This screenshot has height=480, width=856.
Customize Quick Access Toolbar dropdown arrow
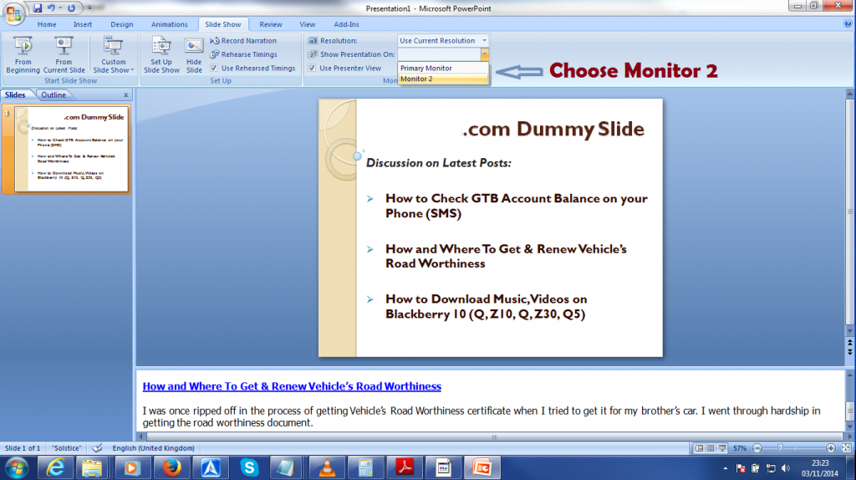point(89,8)
